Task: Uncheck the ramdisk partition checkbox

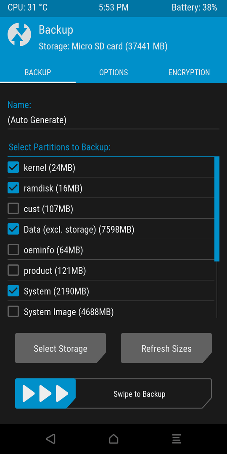Action: click(x=13, y=188)
